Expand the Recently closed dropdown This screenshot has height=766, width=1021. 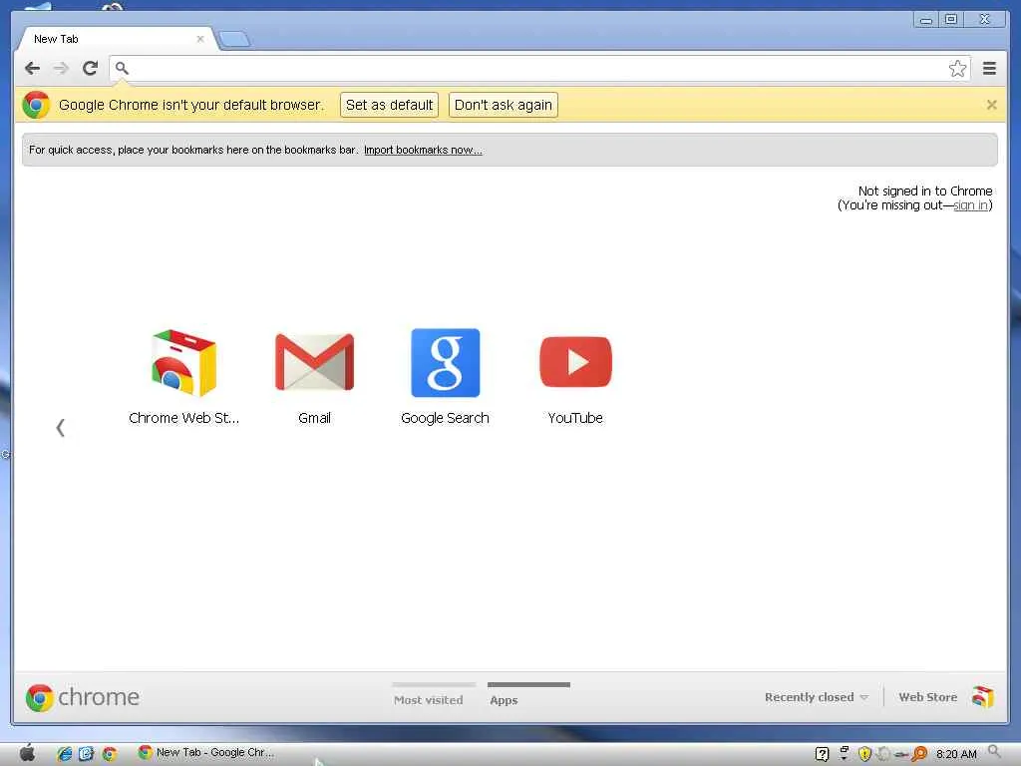click(817, 697)
